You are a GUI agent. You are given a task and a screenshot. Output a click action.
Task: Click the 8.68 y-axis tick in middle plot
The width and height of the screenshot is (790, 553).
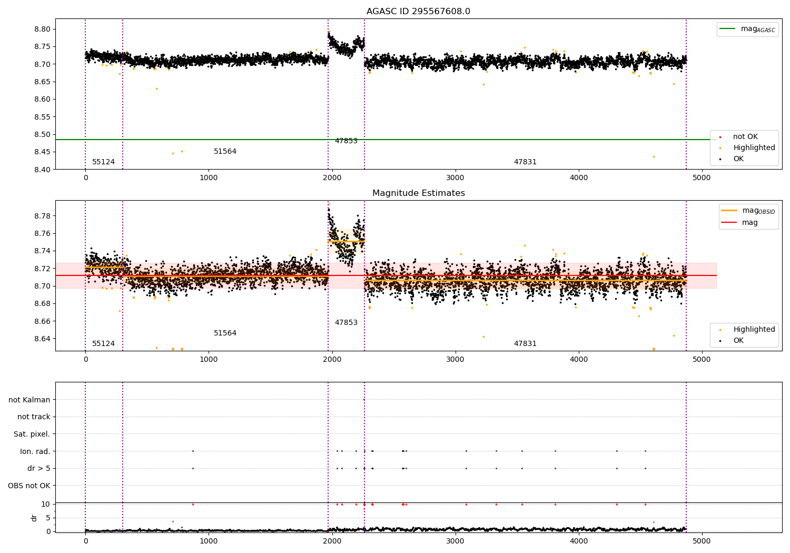point(43,304)
